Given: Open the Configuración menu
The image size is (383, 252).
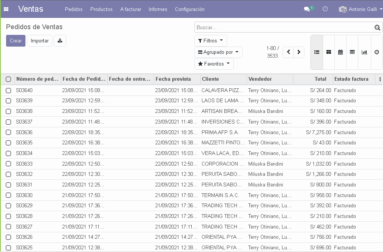Looking at the screenshot, I should point(189,9).
